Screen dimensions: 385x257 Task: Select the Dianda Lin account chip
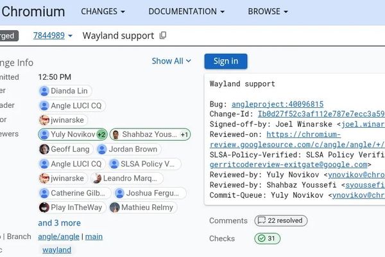[65, 91]
